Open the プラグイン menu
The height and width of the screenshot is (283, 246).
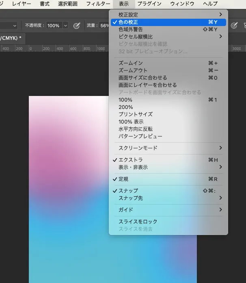click(x=149, y=4)
